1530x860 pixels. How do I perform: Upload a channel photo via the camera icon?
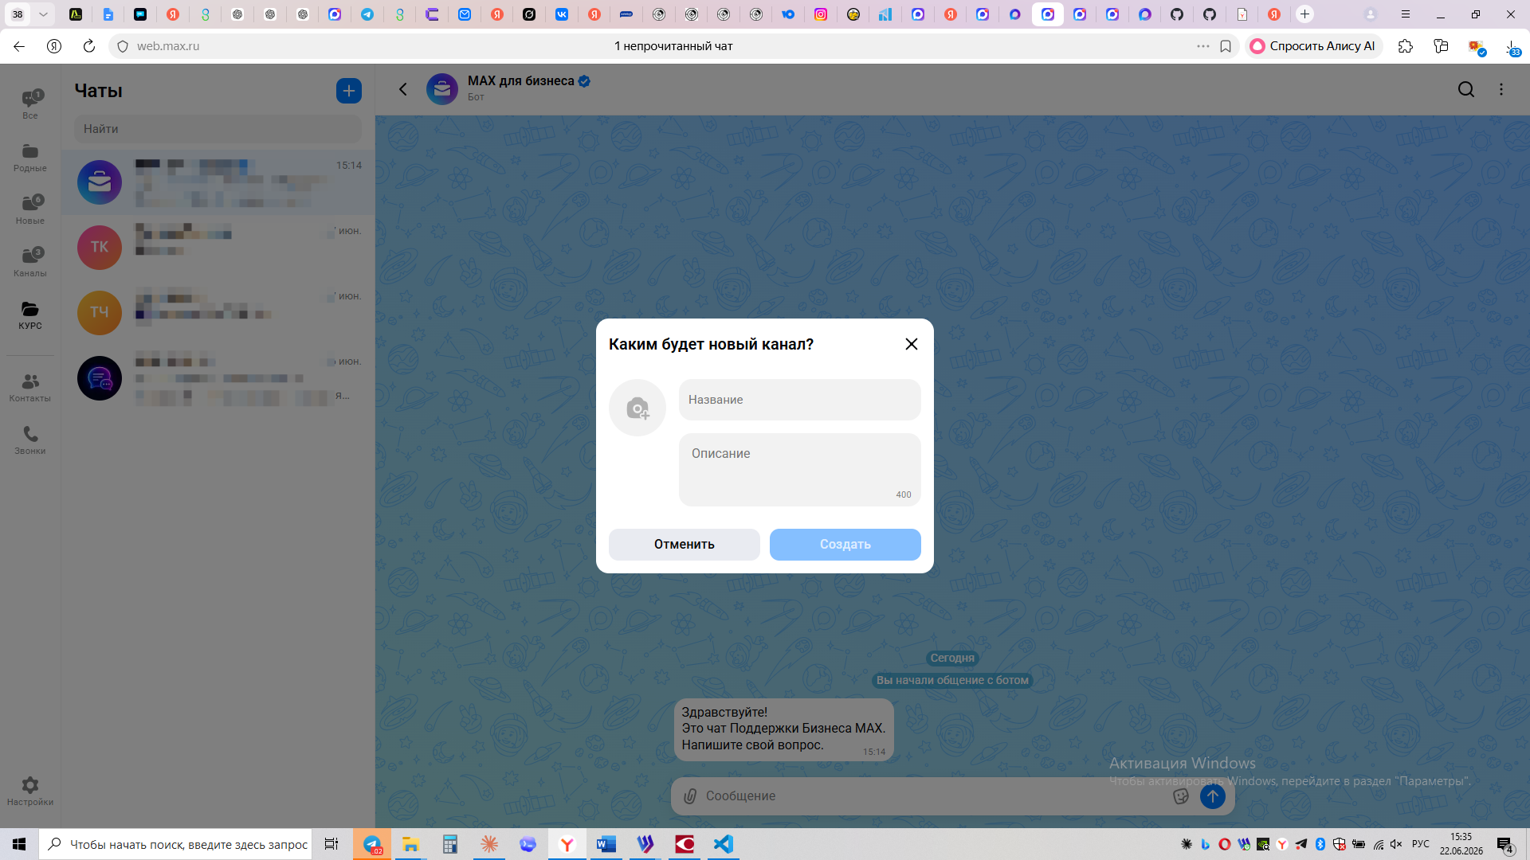pos(637,408)
